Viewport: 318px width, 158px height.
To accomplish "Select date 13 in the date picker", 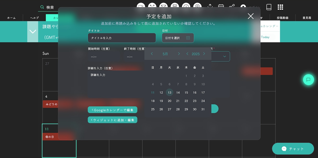I will (x=169, y=92).
